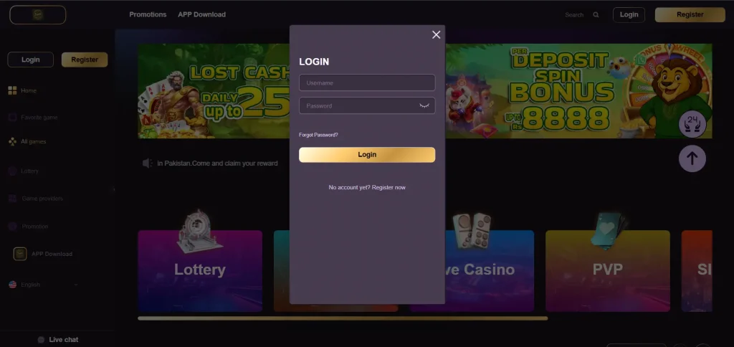Click the back-to-top arrow button
This screenshot has width=734, height=347.
click(692, 158)
